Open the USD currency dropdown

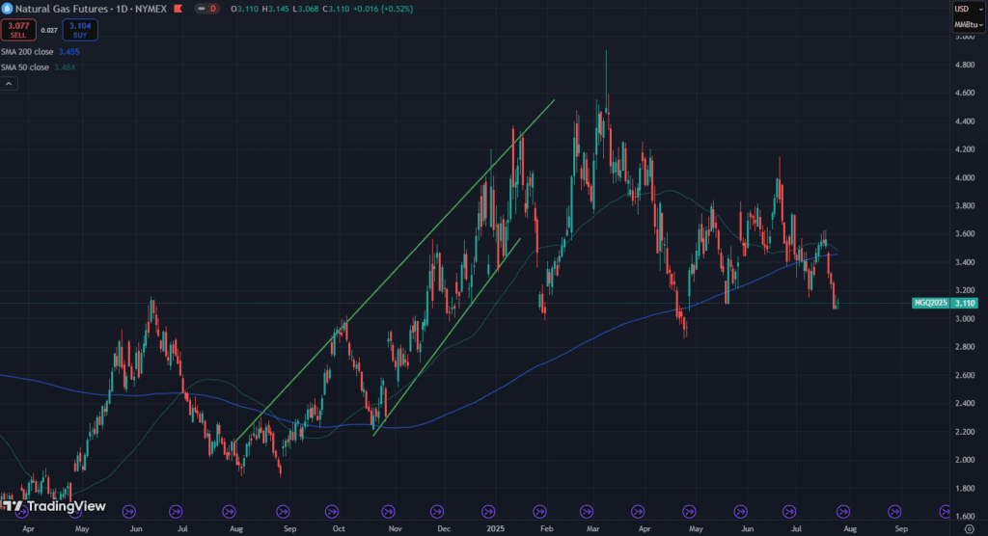pyautogui.click(x=969, y=9)
